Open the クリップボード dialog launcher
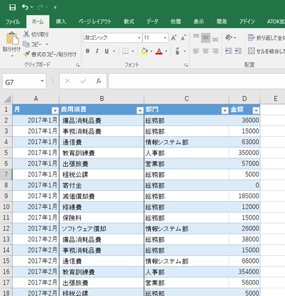 [78, 65]
